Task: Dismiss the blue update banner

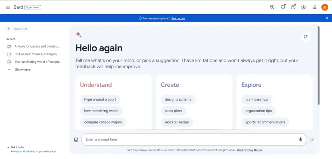Action: click(x=327, y=18)
